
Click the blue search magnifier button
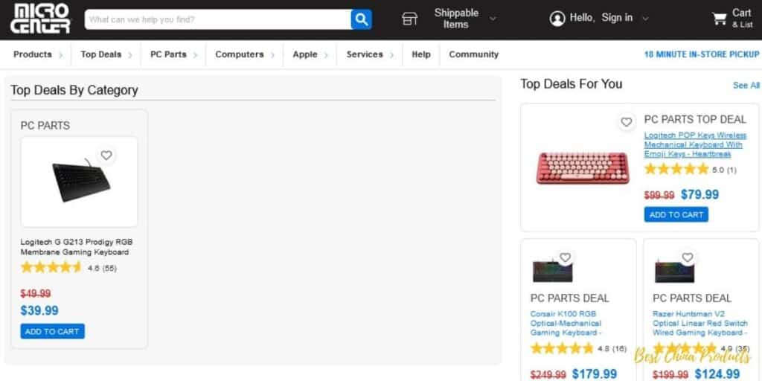click(361, 19)
